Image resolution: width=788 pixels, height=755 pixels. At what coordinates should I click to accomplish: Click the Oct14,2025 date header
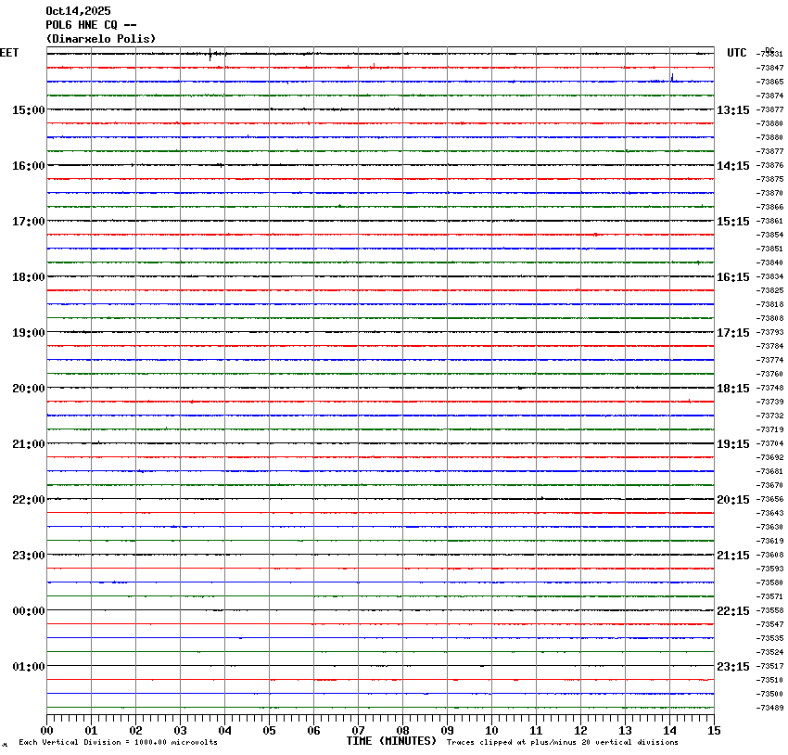[77, 11]
